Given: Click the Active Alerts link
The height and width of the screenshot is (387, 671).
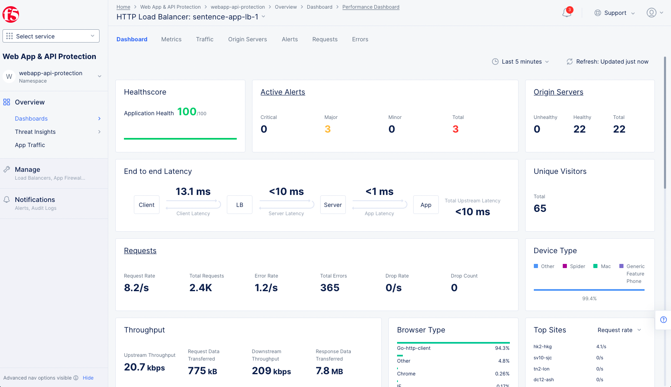Looking at the screenshot, I should click(283, 92).
